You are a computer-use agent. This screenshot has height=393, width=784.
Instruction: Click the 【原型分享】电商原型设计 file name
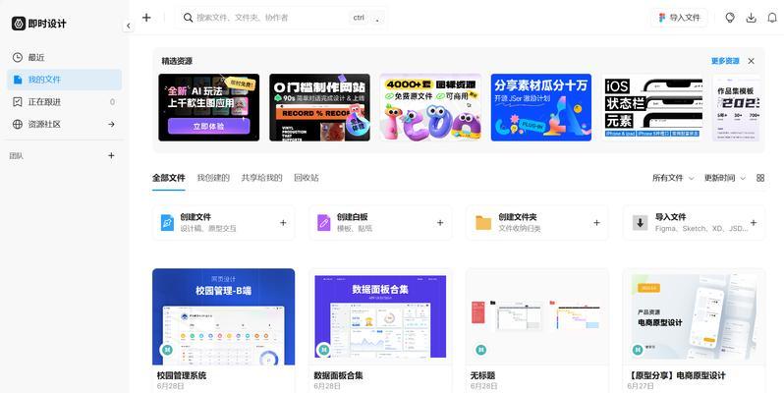(x=677, y=375)
